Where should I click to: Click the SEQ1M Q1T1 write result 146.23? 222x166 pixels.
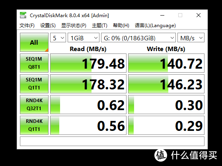[166, 84]
